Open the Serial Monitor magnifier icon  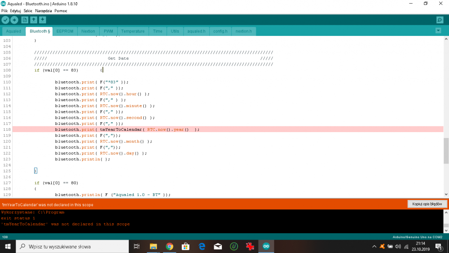[x=440, y=20]
